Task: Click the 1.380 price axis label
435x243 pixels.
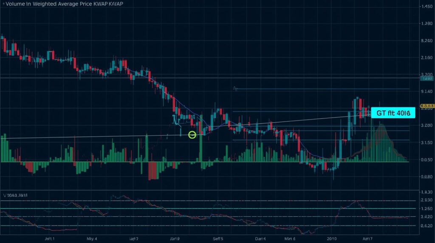Action: 427,24
